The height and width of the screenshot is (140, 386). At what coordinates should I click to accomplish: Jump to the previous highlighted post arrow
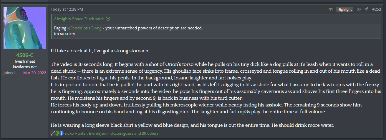[330, 9]
